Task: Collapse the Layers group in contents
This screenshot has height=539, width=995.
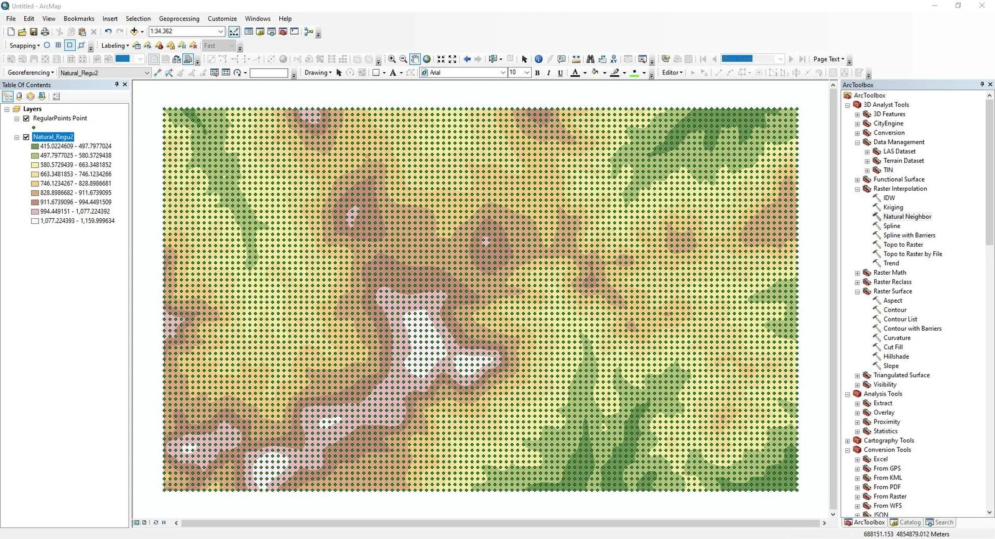Action: pyautogui.click(x=7, y=109)
